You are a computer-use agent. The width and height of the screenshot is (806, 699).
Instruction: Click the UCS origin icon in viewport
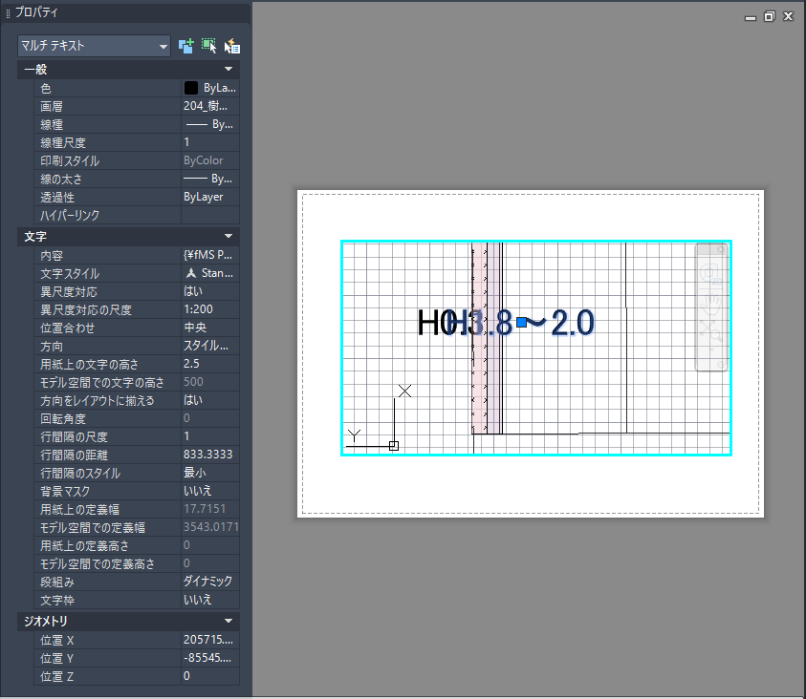pyautogui.click(x=393, y=445)
